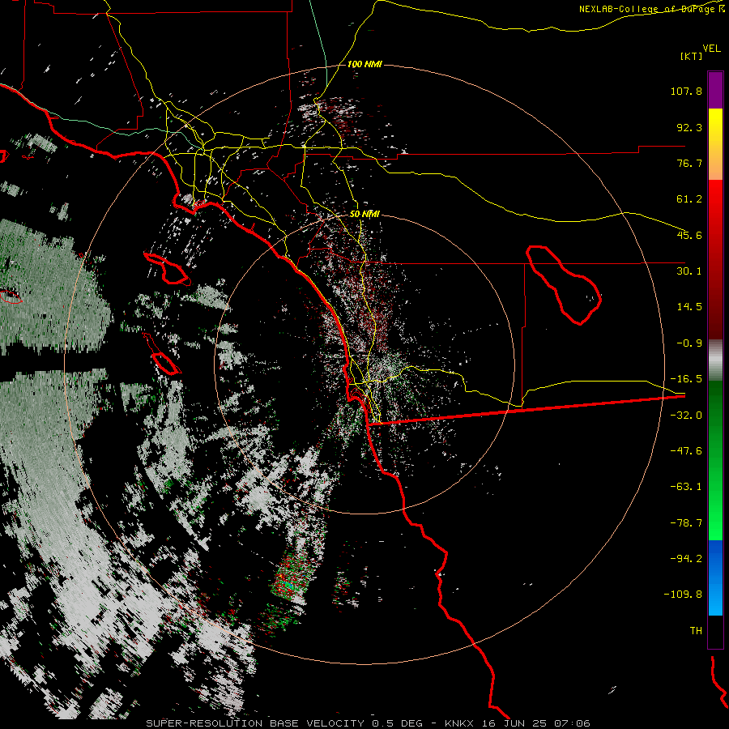Viewport: 729px width, 729px height.
Task: Click the -109.8 velocity scale value
Action: tap(683, 595)
